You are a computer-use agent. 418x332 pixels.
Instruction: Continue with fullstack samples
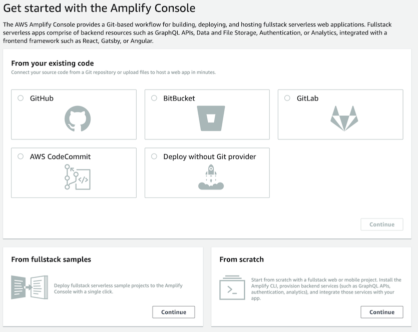pyautogui.click(x=174, y=312)
